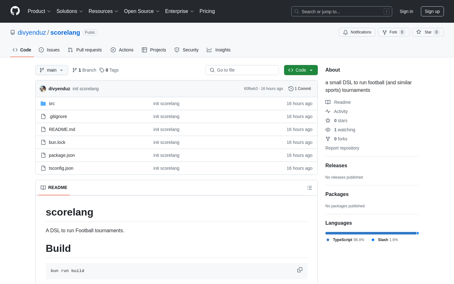Click the TypeScript 98.4% language link
The width and height of the screenshot is (454, 284).
[x=345, y=240]
